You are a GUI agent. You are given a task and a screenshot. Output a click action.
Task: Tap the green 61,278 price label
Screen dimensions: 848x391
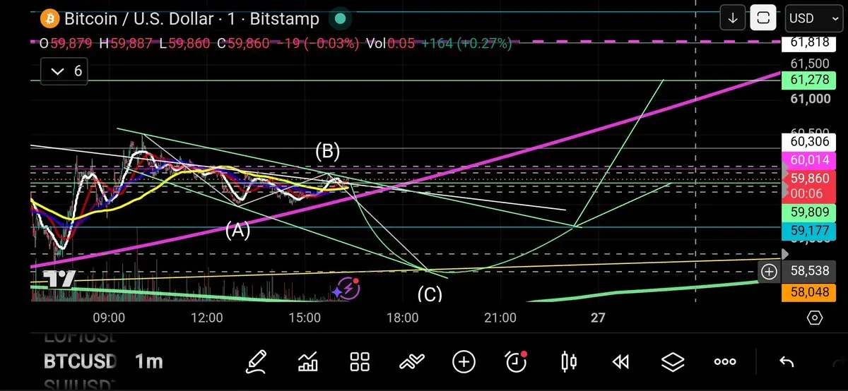[x=809, y=80]
